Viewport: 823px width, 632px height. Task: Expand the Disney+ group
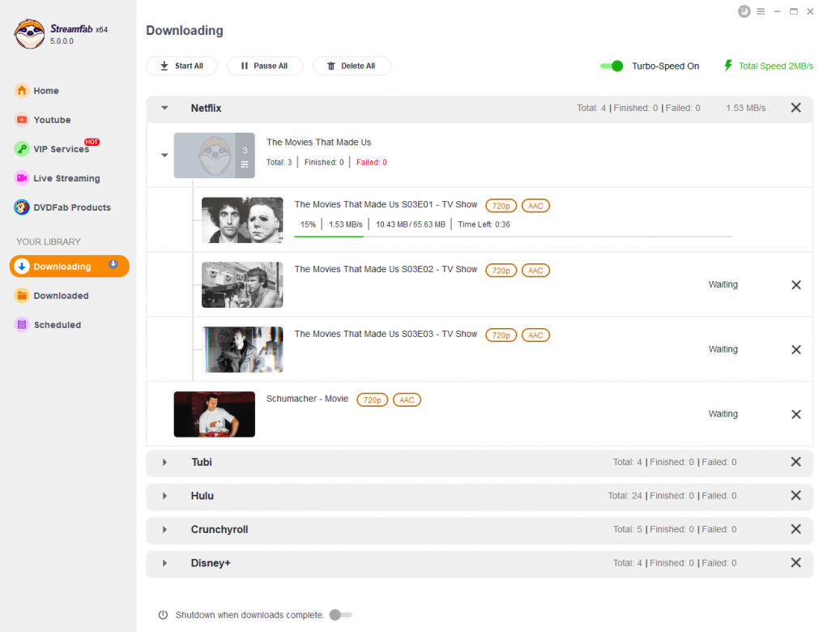click(x=164, y=562)
